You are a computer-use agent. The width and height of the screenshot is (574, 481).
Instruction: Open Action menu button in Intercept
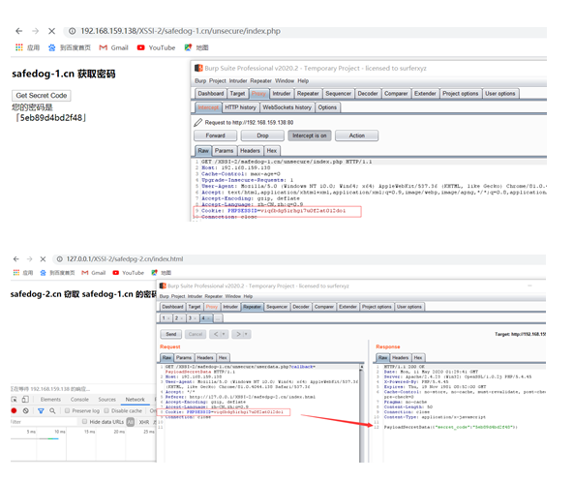coord(356,135)
